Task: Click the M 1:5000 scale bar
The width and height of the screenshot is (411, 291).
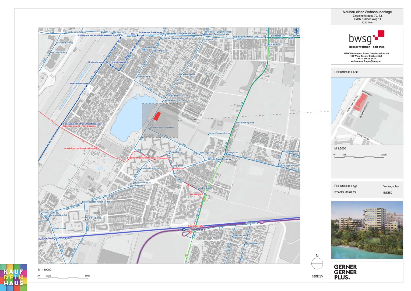Action: pos(360,156)
